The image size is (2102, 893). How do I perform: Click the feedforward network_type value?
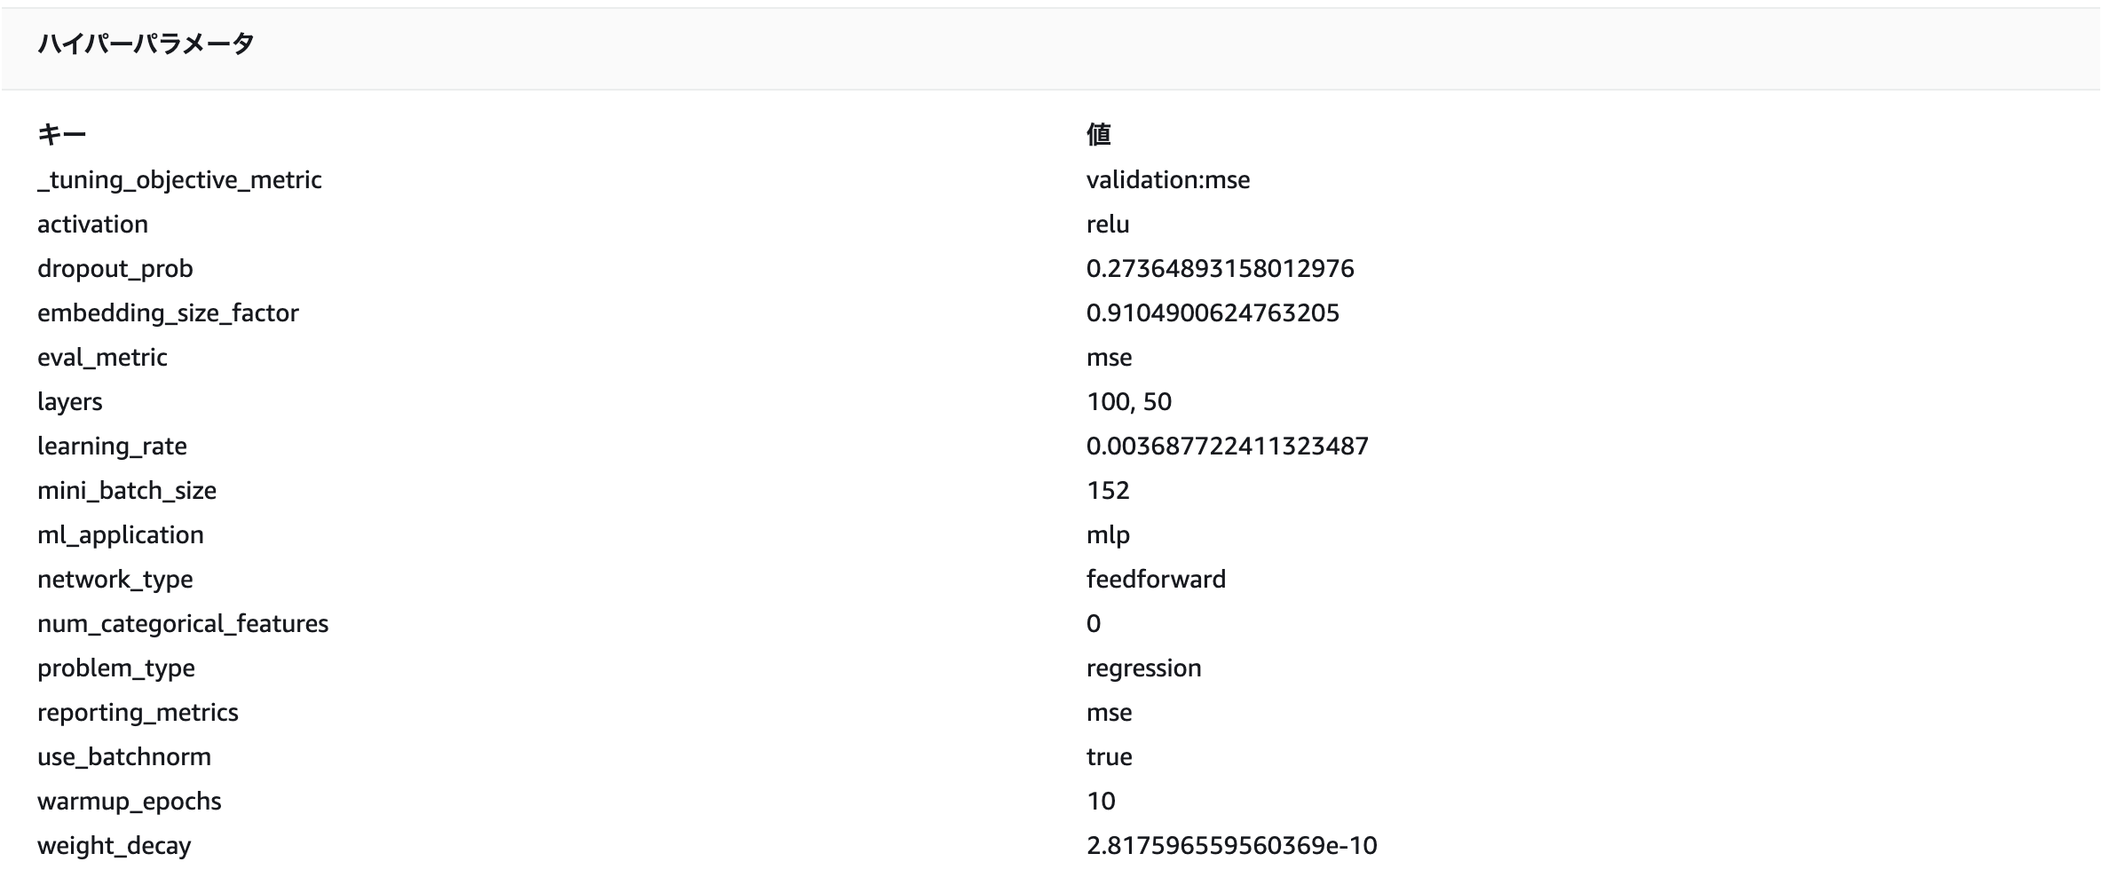(x=1156, y=580)
